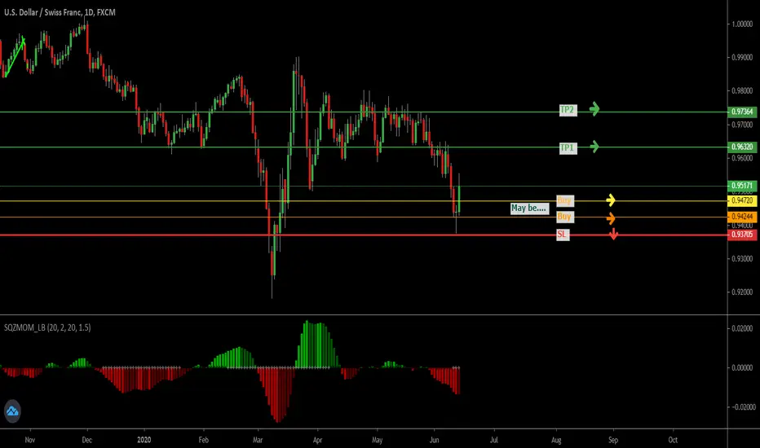The image size is (760, 448).
Task: Select the orange arrow on the 0.94244 line
Action: tap(611, 218)
